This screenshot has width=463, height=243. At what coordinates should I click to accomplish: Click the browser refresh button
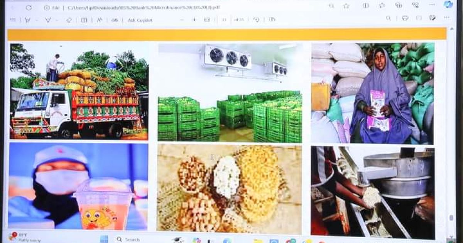pyautogui.click(x=29, y=7)
